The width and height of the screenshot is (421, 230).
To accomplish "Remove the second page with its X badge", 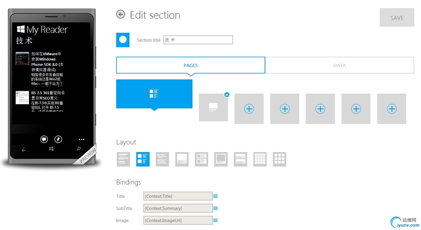I will [x=227, y=95].
